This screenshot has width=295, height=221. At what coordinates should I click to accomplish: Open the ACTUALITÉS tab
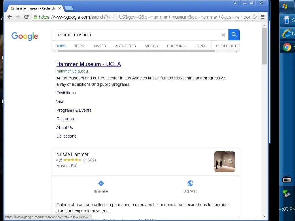126,46
